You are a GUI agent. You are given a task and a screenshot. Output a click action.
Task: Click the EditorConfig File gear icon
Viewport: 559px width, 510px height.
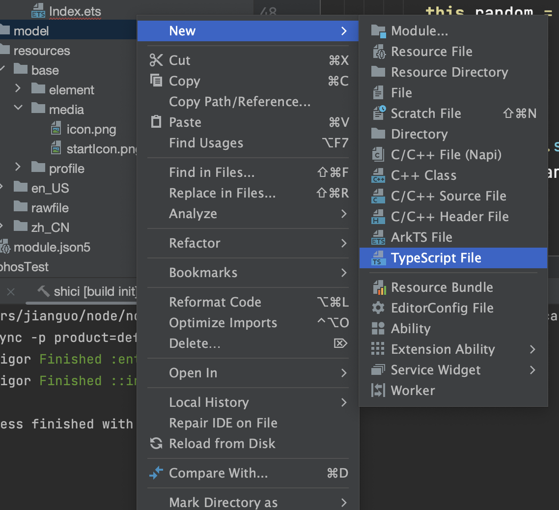point(378,308)
